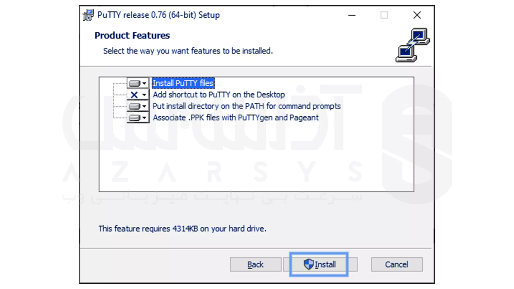Click drive icon beside PATH directory feature

[x=134, y=107]
